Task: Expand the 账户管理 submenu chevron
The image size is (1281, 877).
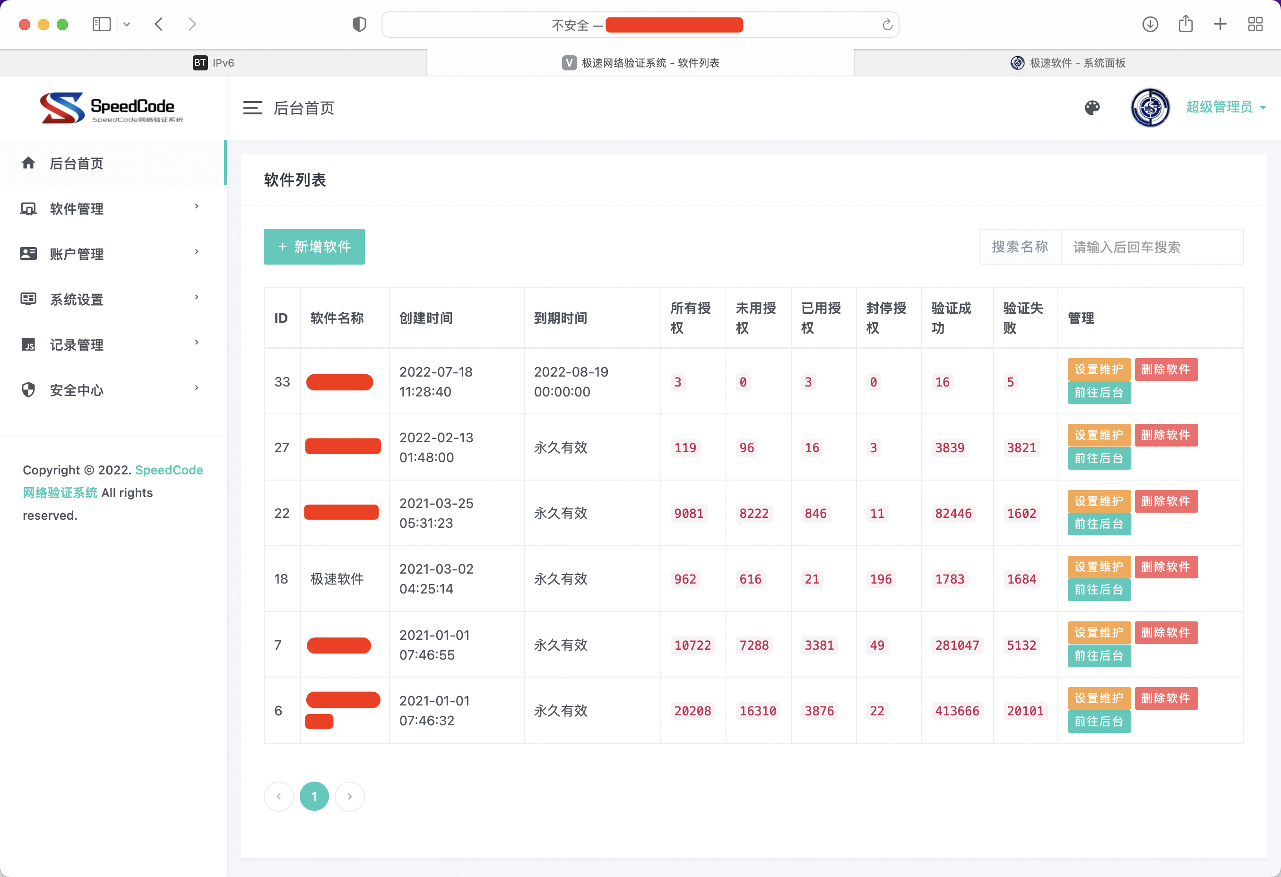Action: (x=197, y=252)
